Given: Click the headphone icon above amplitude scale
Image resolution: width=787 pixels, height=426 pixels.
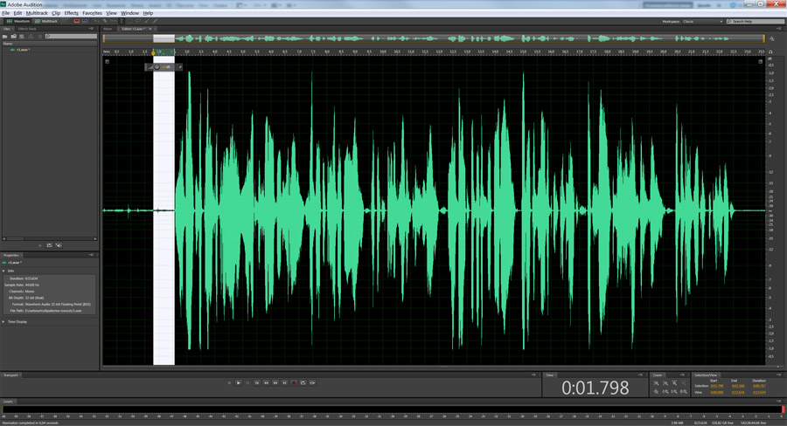Looking at the screenshot, I should pyautogui.click(x=771, y=52).
